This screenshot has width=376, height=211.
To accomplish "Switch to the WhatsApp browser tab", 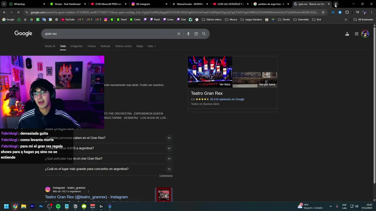I will point(26,4).
